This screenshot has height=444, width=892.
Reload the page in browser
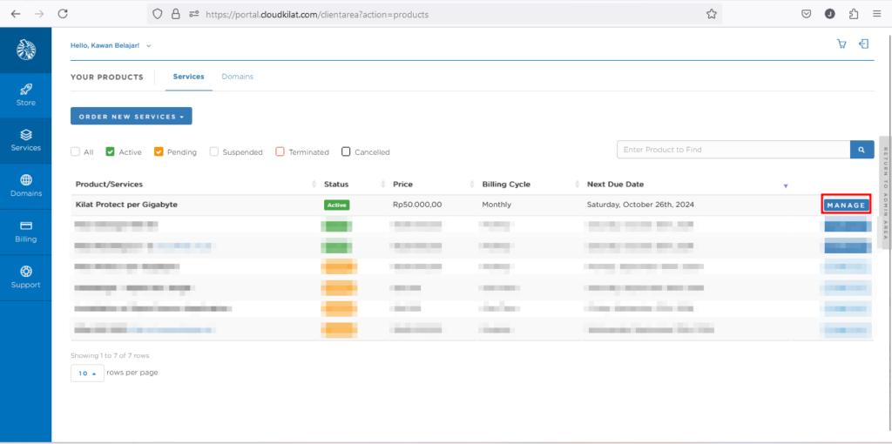click(63, 14)
